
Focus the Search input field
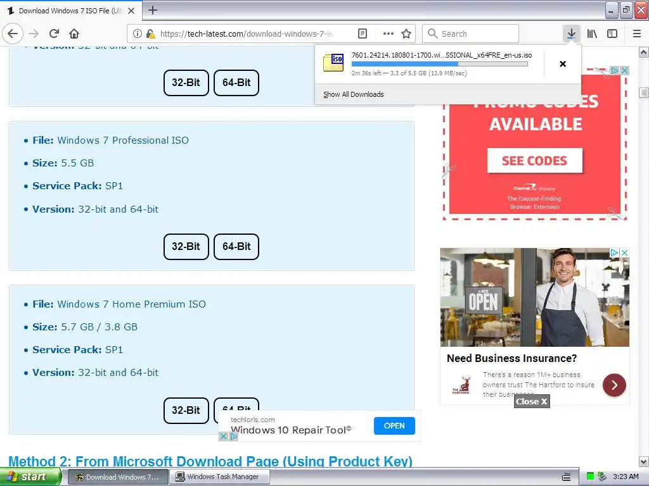point(470,34)
